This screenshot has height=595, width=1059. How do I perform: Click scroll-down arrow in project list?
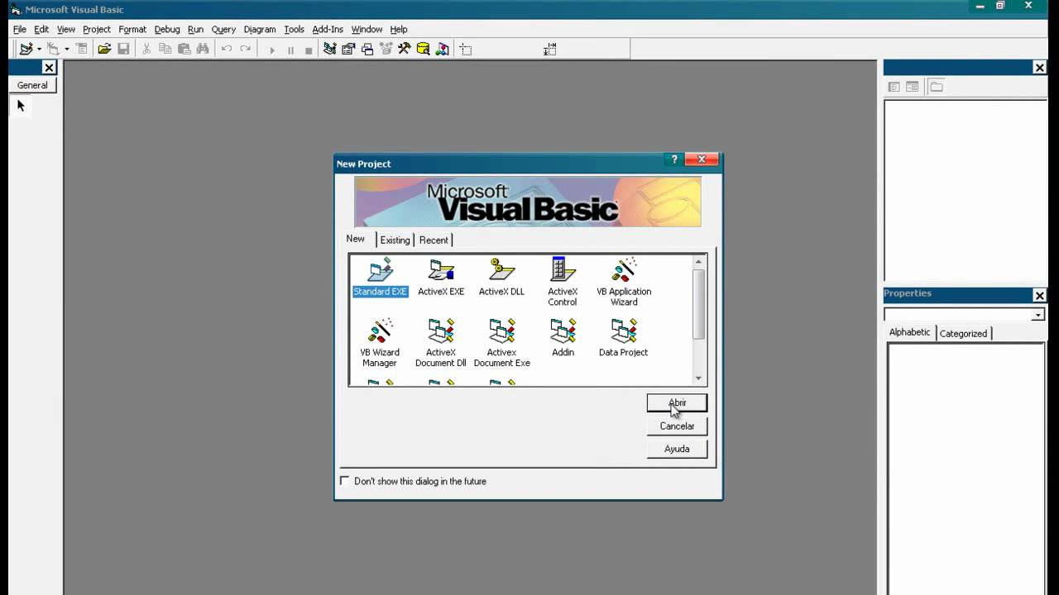[699, 378]
